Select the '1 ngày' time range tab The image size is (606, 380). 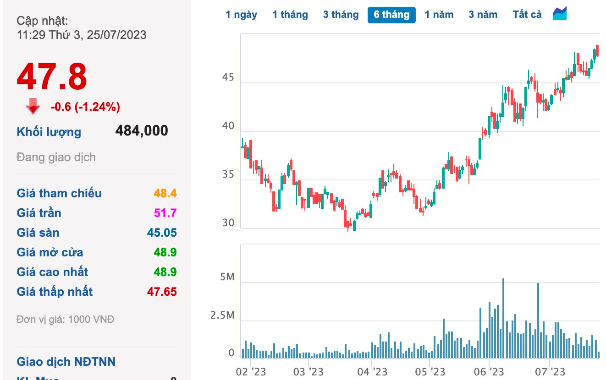click(241, 15)
